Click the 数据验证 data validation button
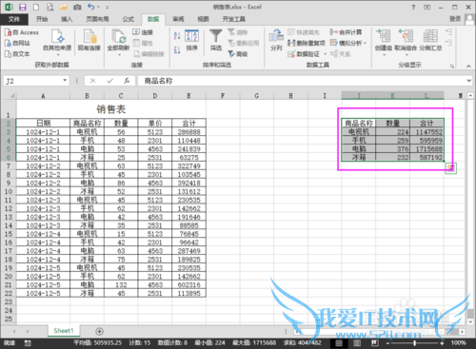This screenshot has height=349, width=476. (305, 54)
